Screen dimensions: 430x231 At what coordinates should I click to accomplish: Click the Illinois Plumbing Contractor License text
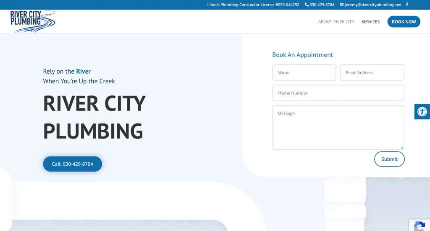pos(253,5)
